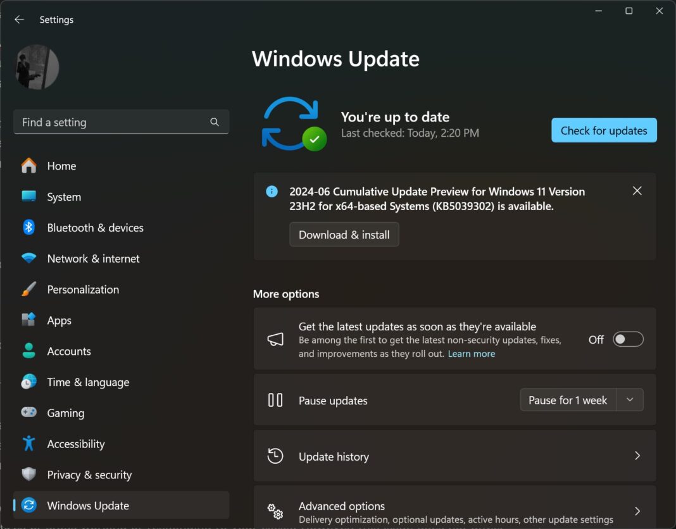
Task: Select the System sidebar icon
Action: [29, 197]
